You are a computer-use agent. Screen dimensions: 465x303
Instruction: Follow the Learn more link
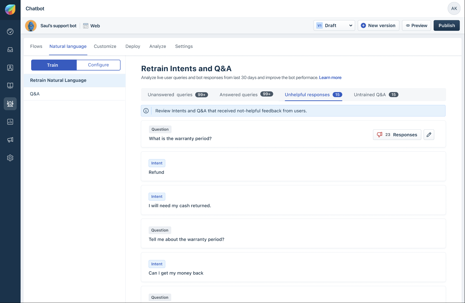click(330, 78)
